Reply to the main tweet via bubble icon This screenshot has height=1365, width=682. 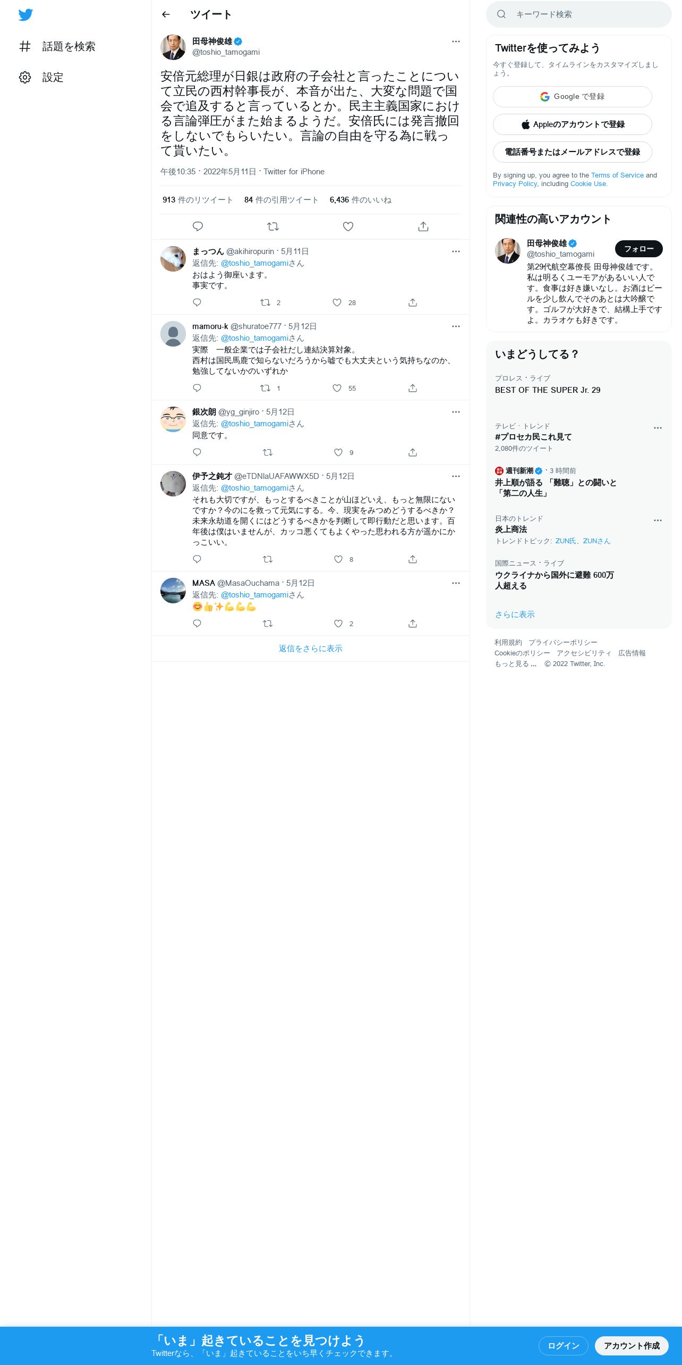point(198,226)
